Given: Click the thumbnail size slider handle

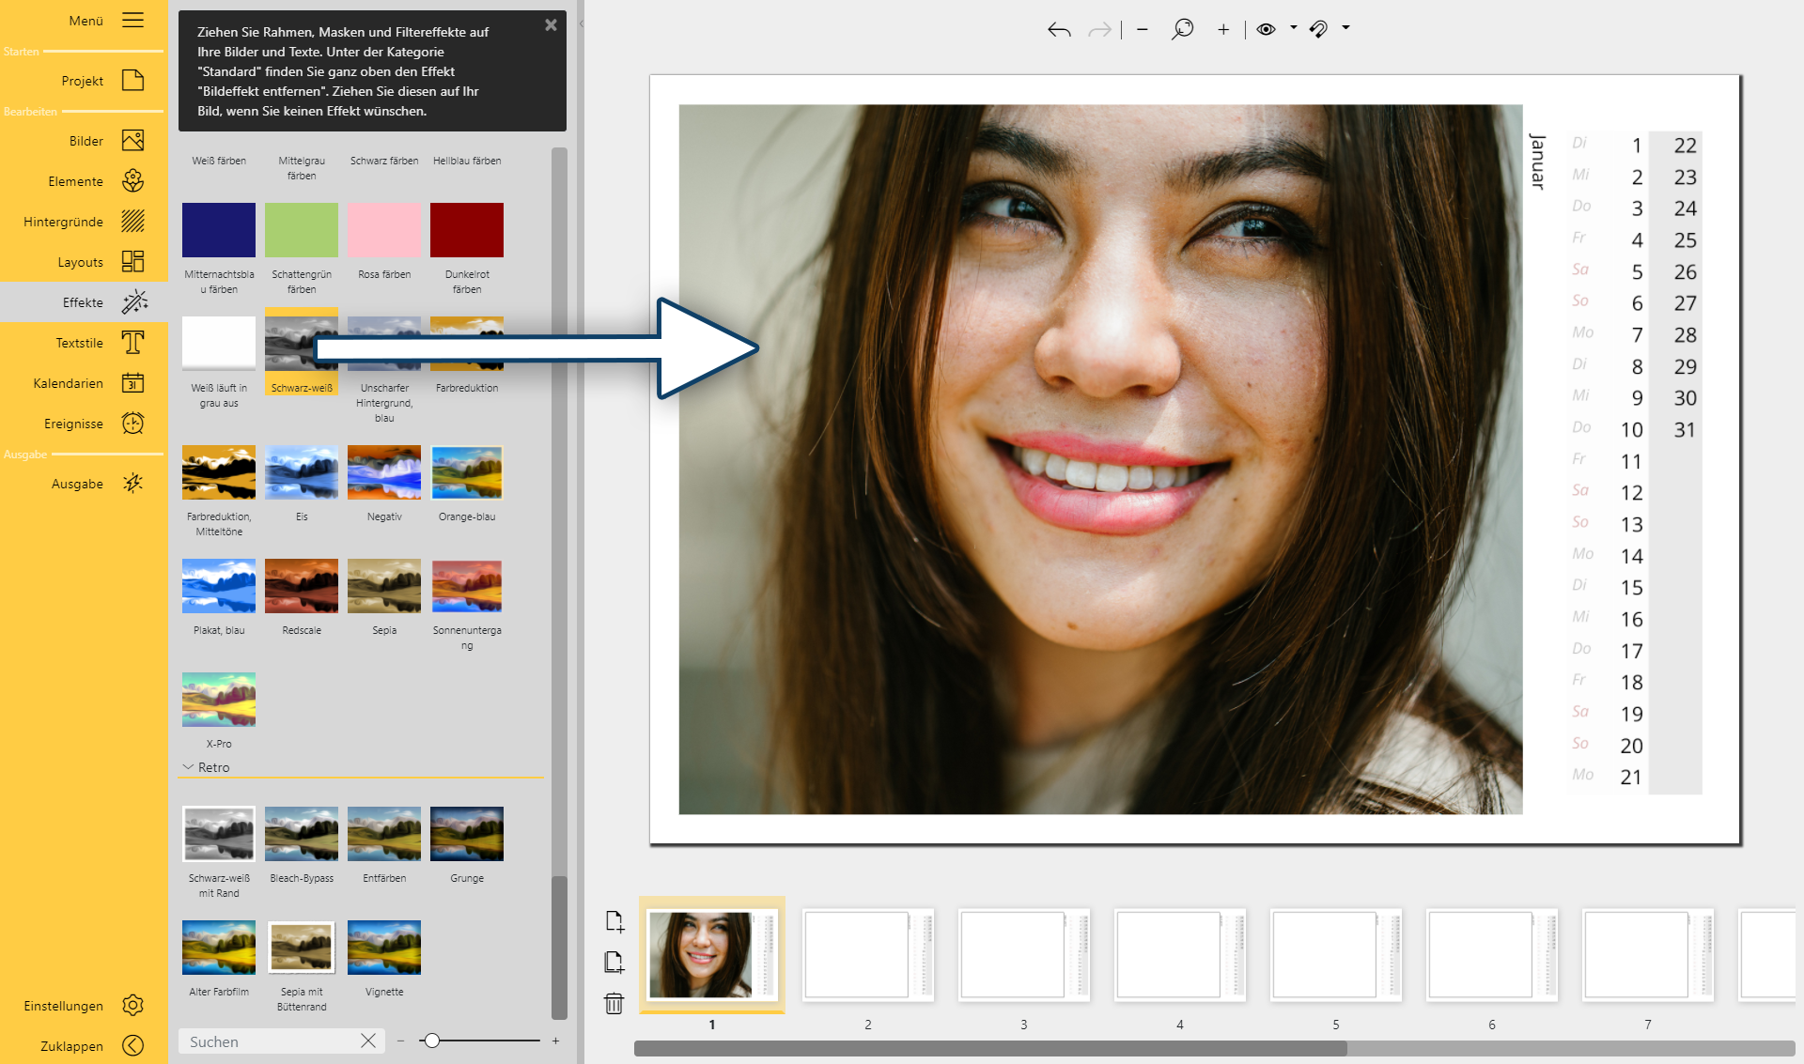Looking at the screenshot, I should (431, 1041).
